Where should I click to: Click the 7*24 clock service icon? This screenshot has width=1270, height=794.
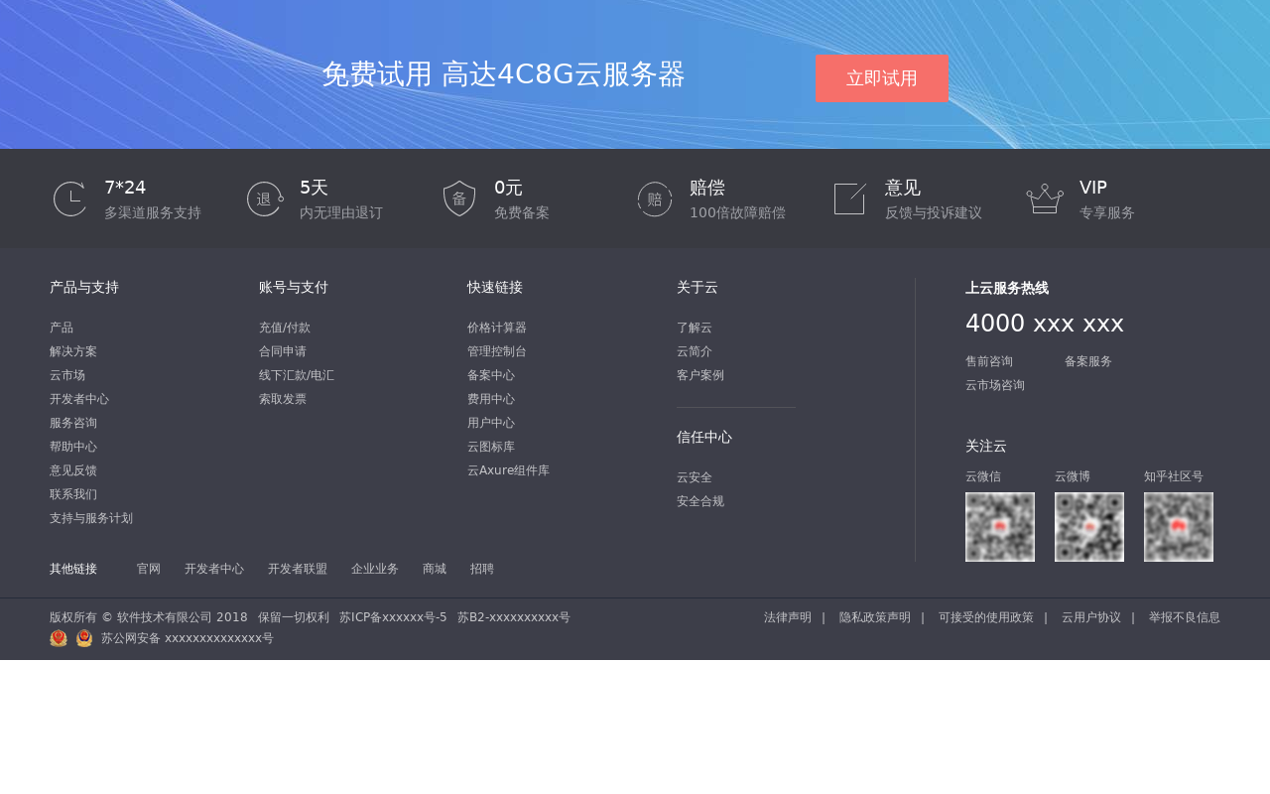click(x=69, y=198)
